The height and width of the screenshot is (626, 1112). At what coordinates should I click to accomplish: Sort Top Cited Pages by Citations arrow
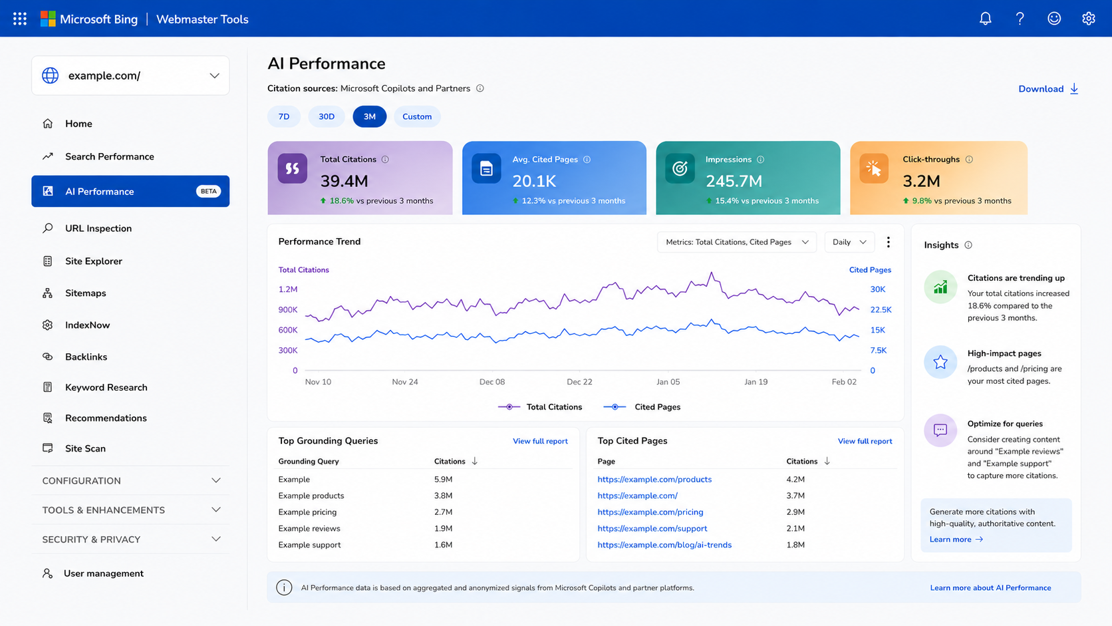[x=827, y=461]
